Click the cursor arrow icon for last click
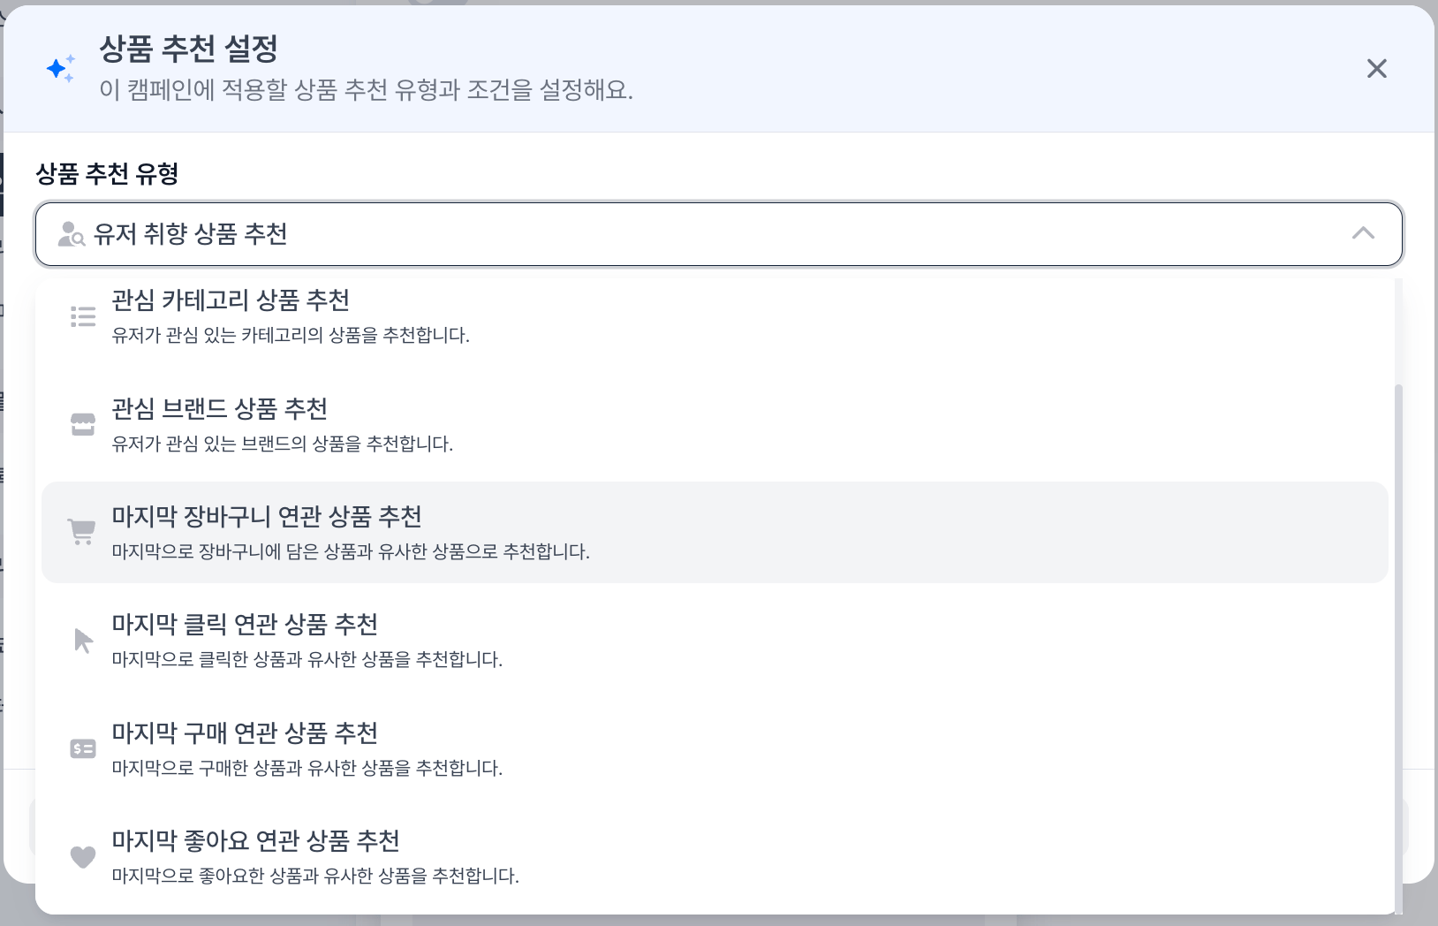The height and width of the screenshot is (926, 1438). point(83,641)
